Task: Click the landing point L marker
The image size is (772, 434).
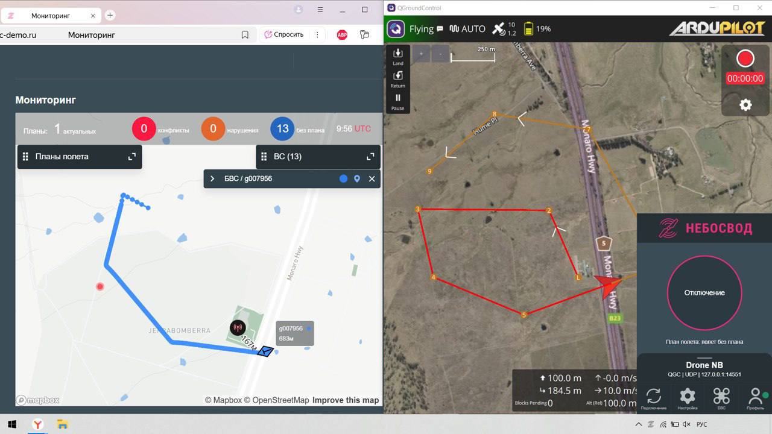Action: [578, 277]
